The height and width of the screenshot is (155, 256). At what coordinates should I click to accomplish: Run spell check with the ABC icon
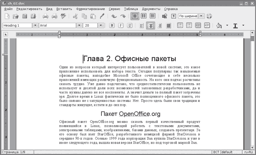coord(63,16)
